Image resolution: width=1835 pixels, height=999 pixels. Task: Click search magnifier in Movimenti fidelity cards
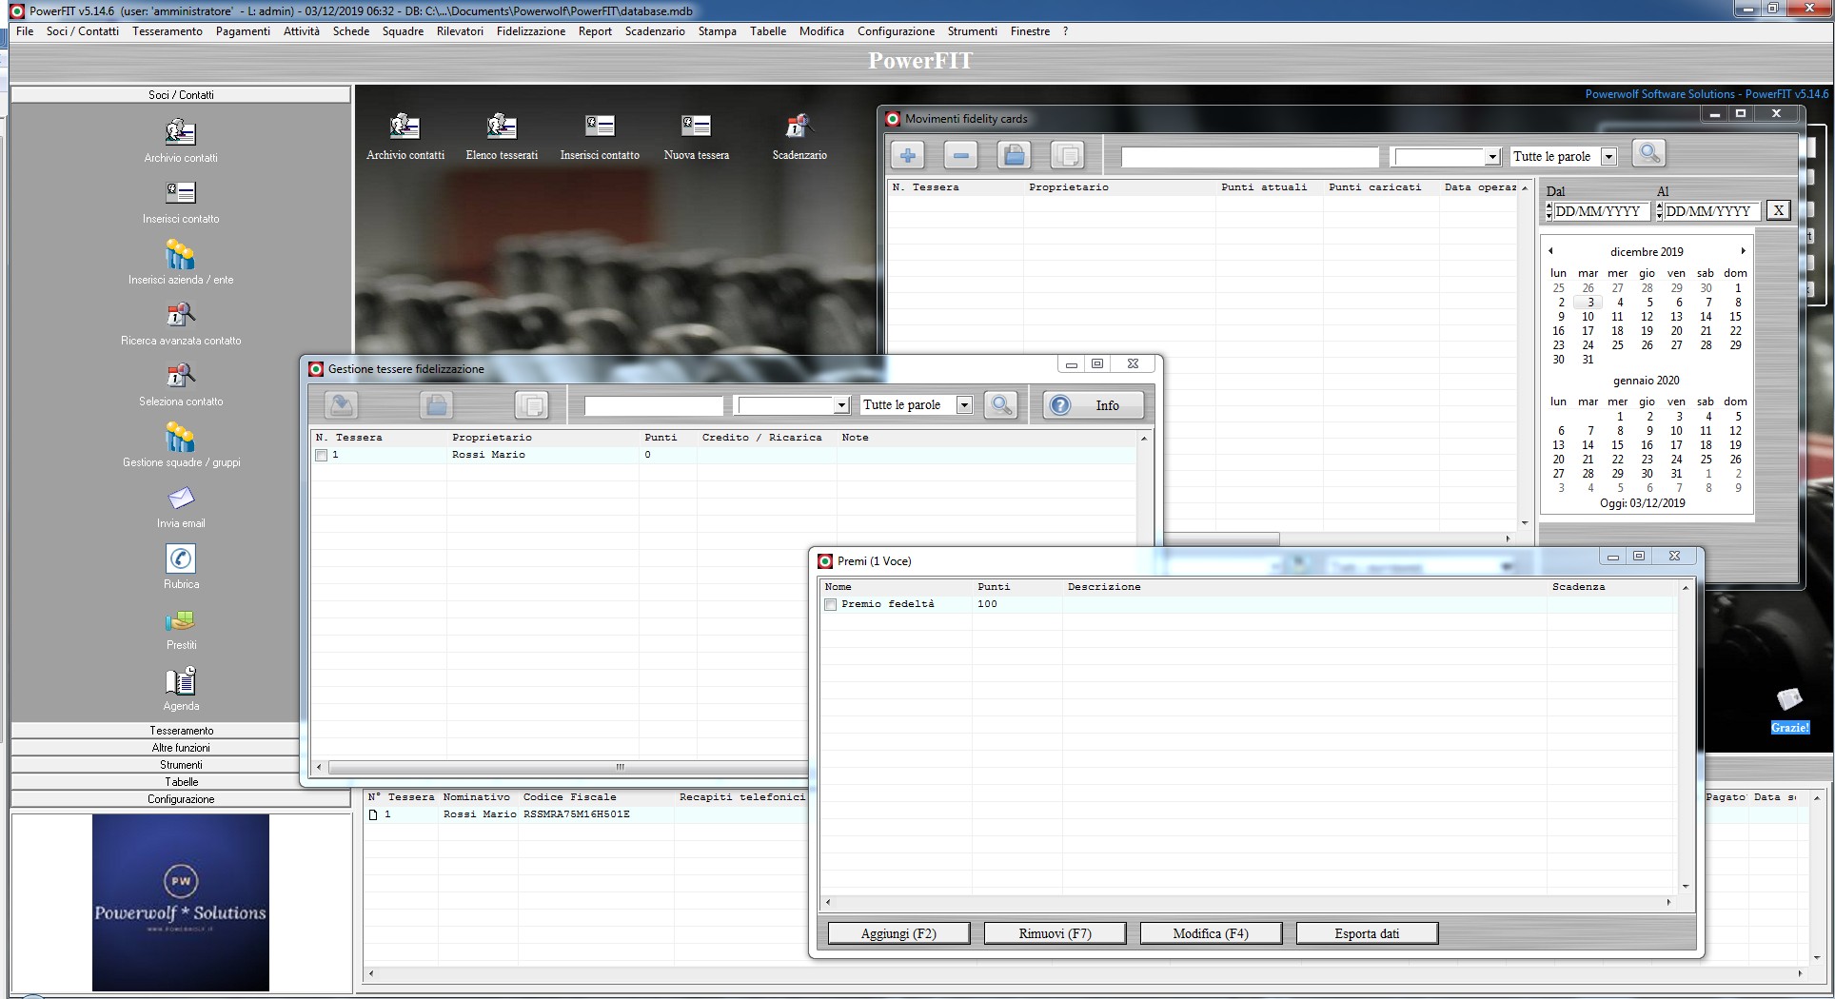click(1648, 154)
